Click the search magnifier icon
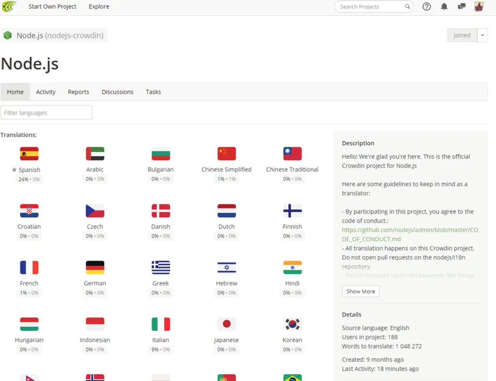496x381 pixels. click(407, 6)
